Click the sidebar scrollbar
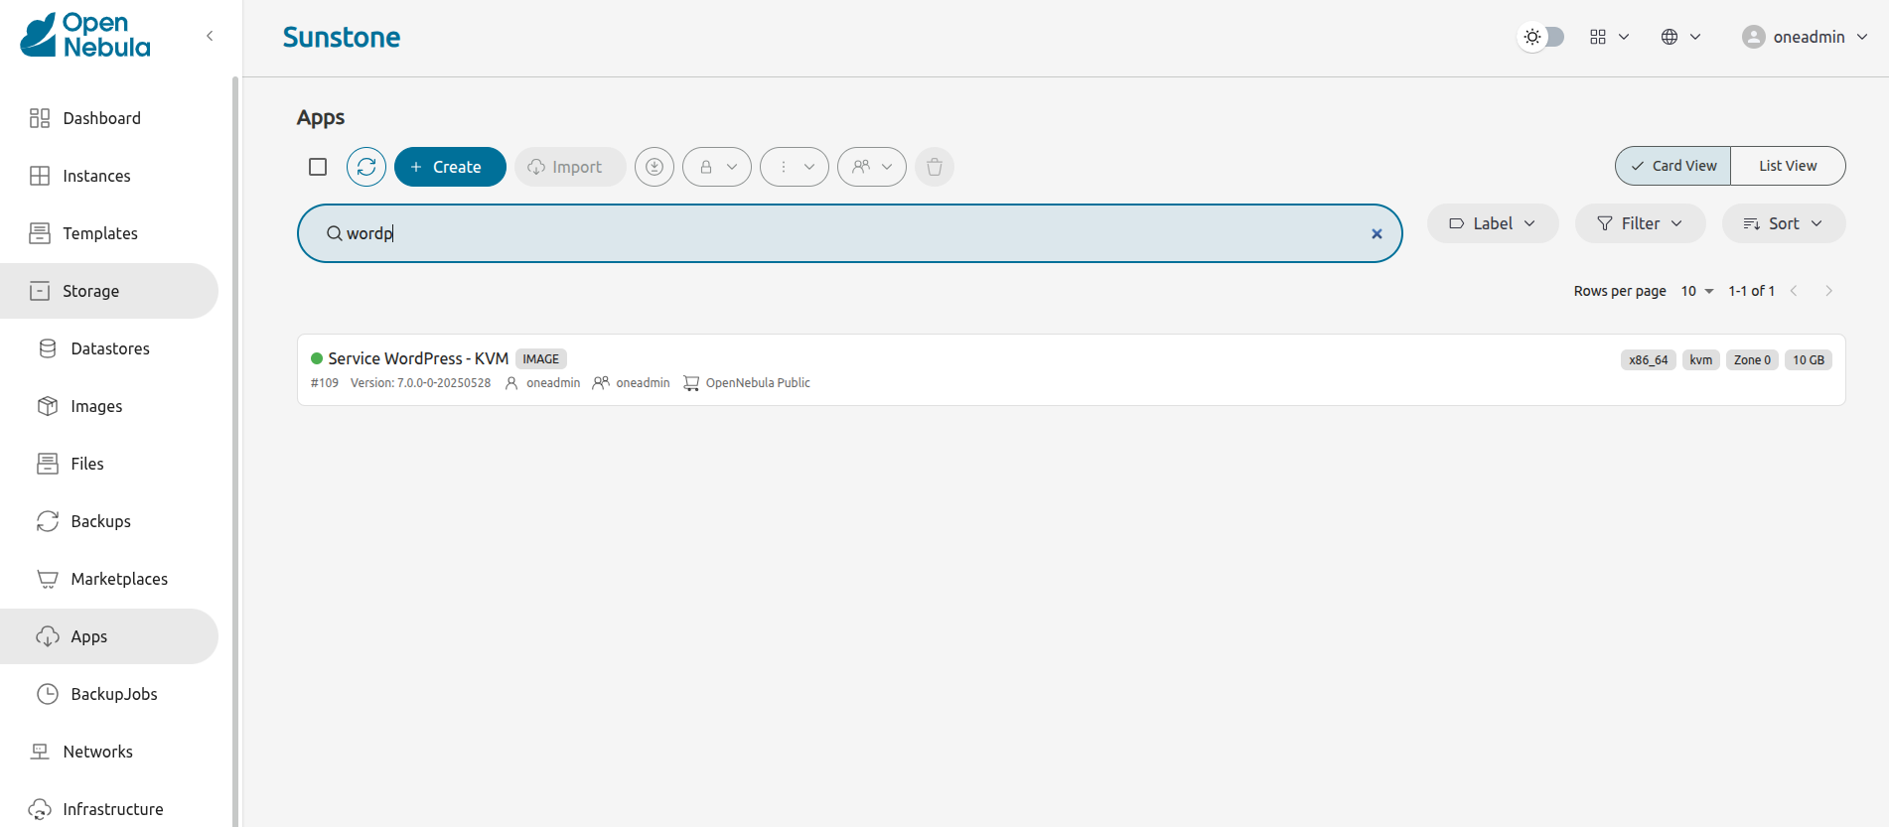This screenshot has height=827, width=1889. [235, 452]
